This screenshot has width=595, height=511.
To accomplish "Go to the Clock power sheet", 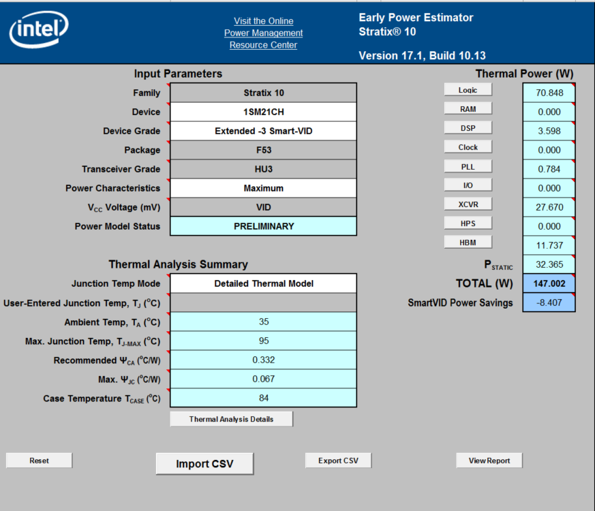I will [468, 146].
